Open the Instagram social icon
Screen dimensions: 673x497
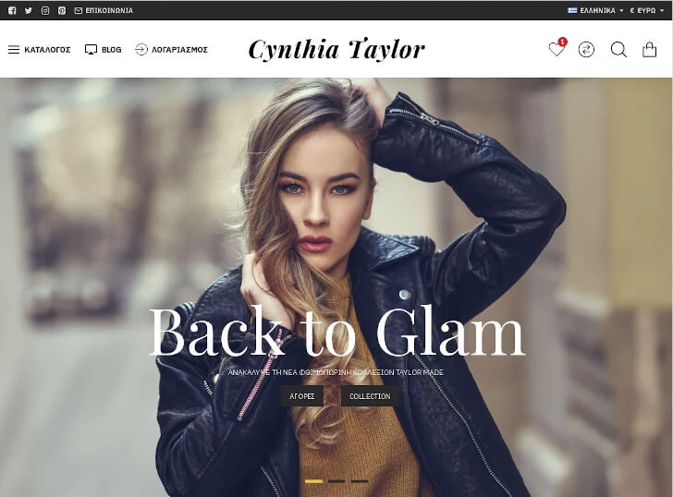point(45,11)
